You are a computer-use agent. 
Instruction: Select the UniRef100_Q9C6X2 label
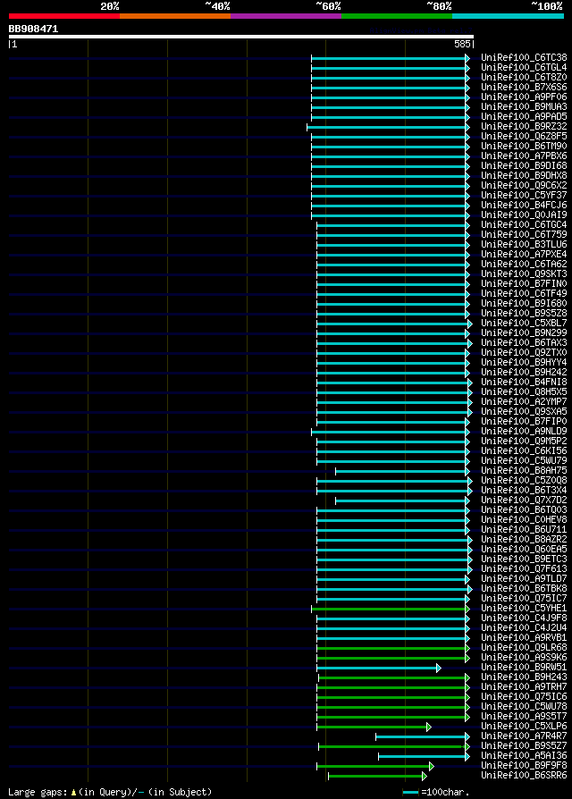click(524, 186)
